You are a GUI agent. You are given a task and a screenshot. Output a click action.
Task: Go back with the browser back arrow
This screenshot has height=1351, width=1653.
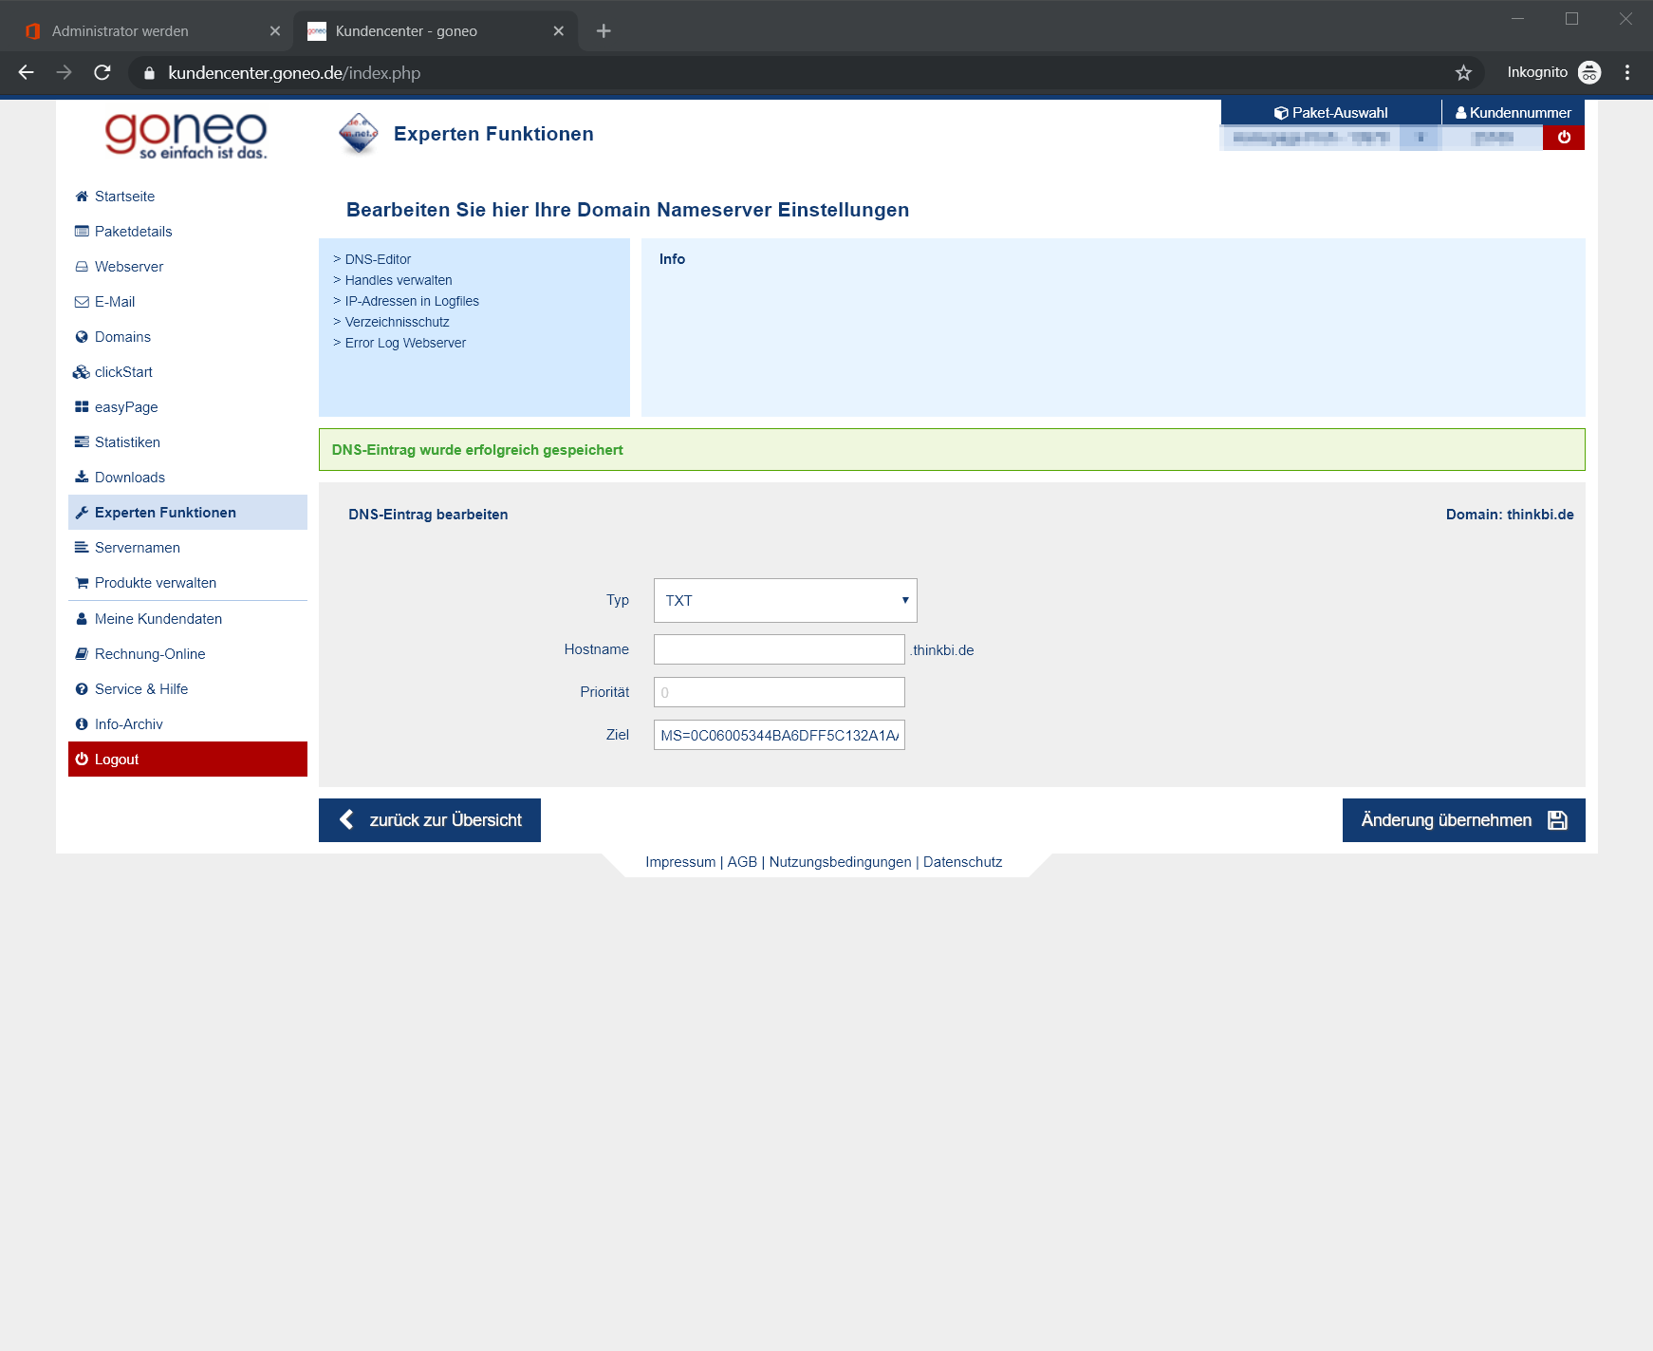[x=27, y=73]
